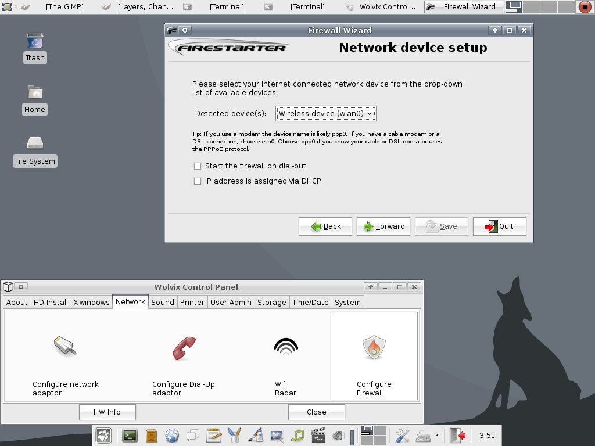Shade Firewall Wizard window with up-arrow button
This screenshot has height=446, width=595.
[495, 30]
